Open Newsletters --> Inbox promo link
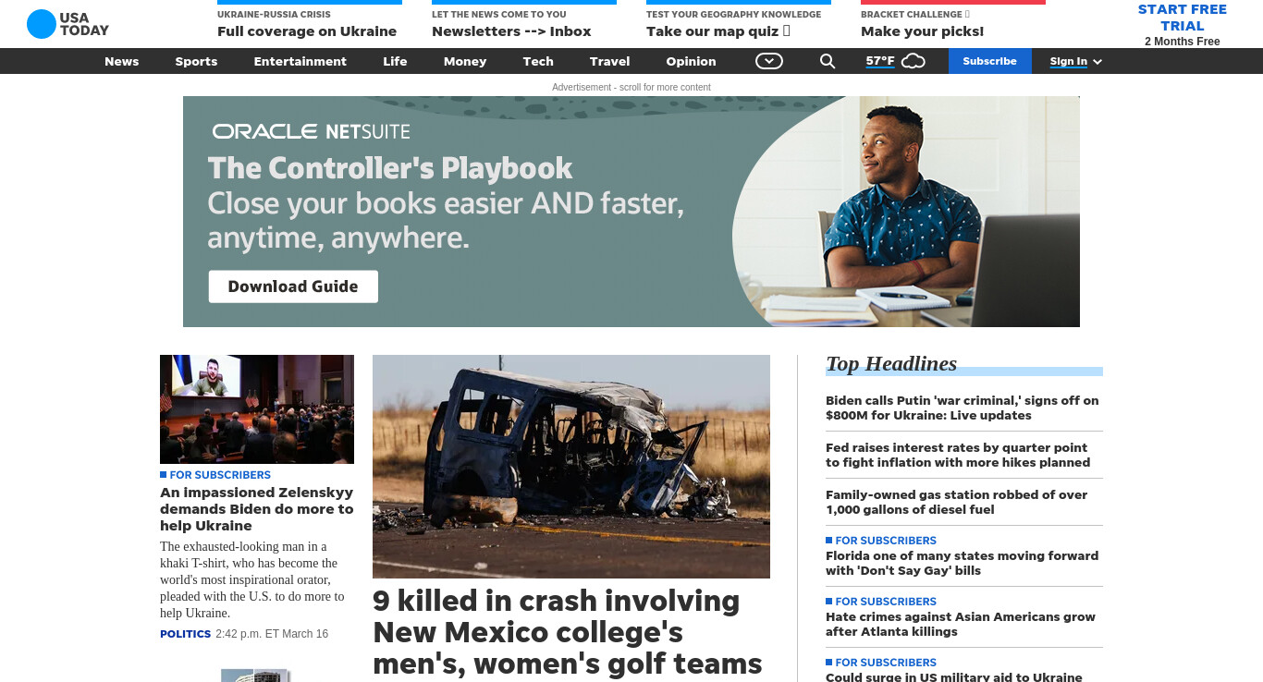This screenshot has width=1263, height=682. pos(511,30)
